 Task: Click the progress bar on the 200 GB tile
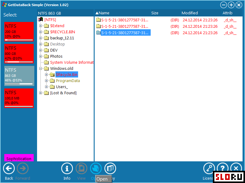pyautogui.click(x=19, y=40)
